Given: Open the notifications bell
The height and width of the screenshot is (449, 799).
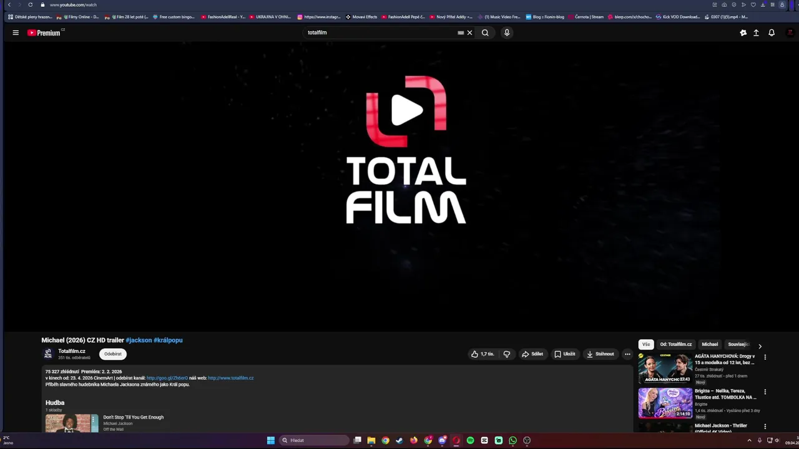Looking at the screenshot, I should (x=772, y=32).
